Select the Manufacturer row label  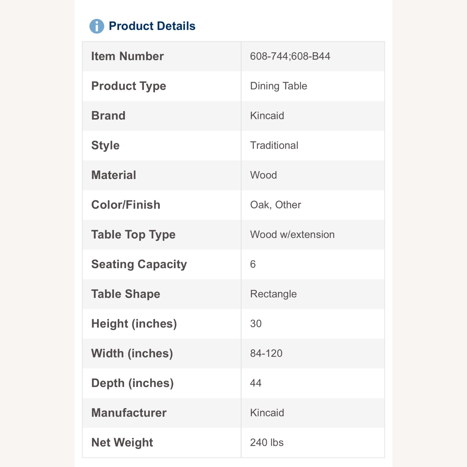[x=129, y=413]
